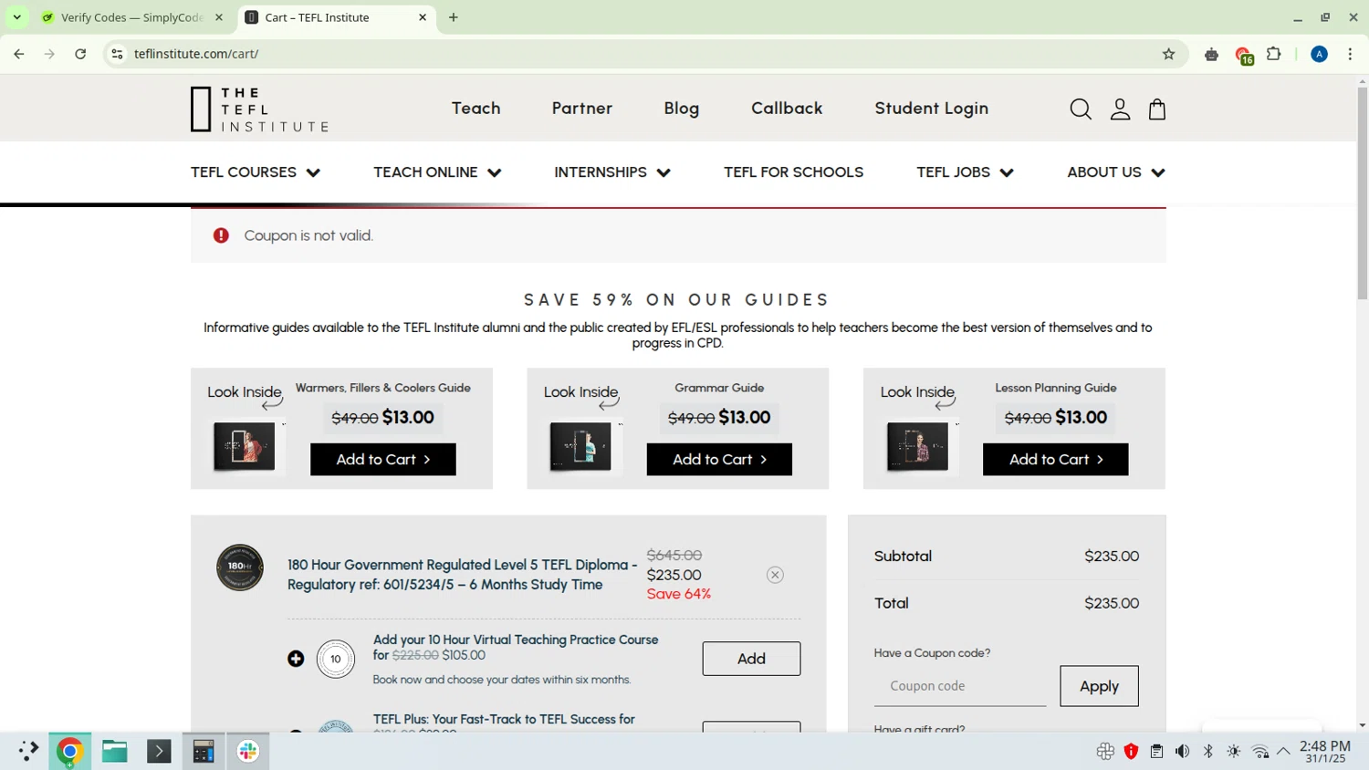The width and height of the screenshot is (1369, 770).
Task: Switch to the Verify Codes — SimplyCodes tab
Action: coord(131,17)
